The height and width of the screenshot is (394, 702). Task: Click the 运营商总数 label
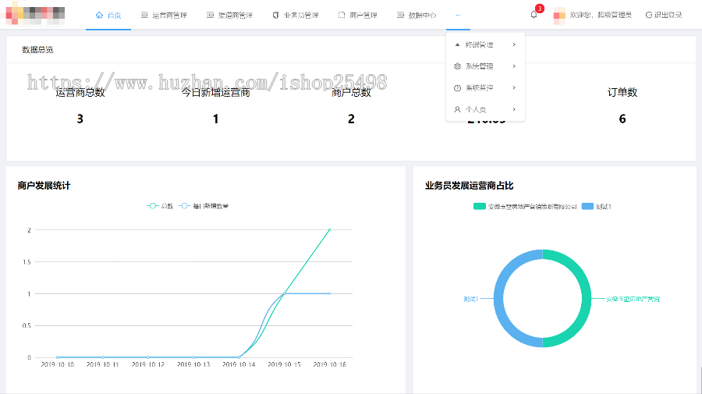click(80, 93)
